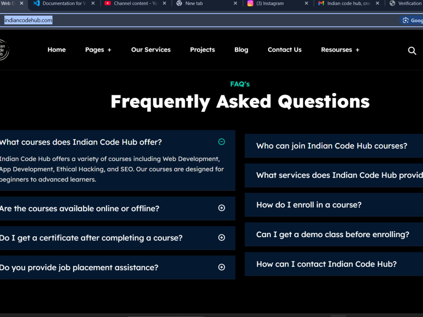Expand 'Are the courses available online or offline?' plus icon

coord(222,208)
